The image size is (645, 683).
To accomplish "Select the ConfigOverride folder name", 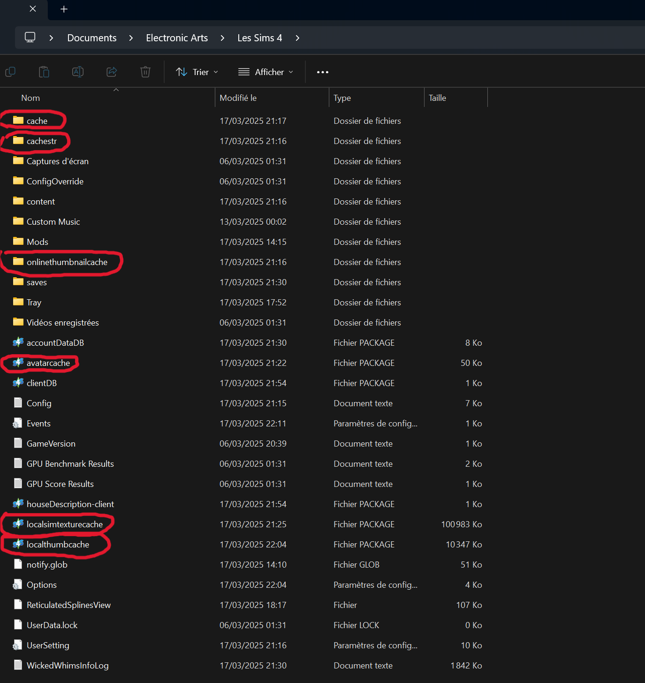I will pyautogui.click(x=55, y=182).
